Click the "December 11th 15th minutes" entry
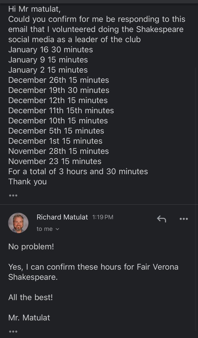Screen dimensions: 198x338 click(x=61, y=110)
